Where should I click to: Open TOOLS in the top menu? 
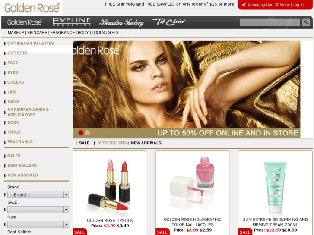(x=98, y=33)
